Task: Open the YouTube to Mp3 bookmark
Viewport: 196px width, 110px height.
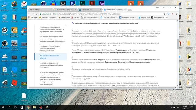Action: pyautogui.click(x=109, y=17)
